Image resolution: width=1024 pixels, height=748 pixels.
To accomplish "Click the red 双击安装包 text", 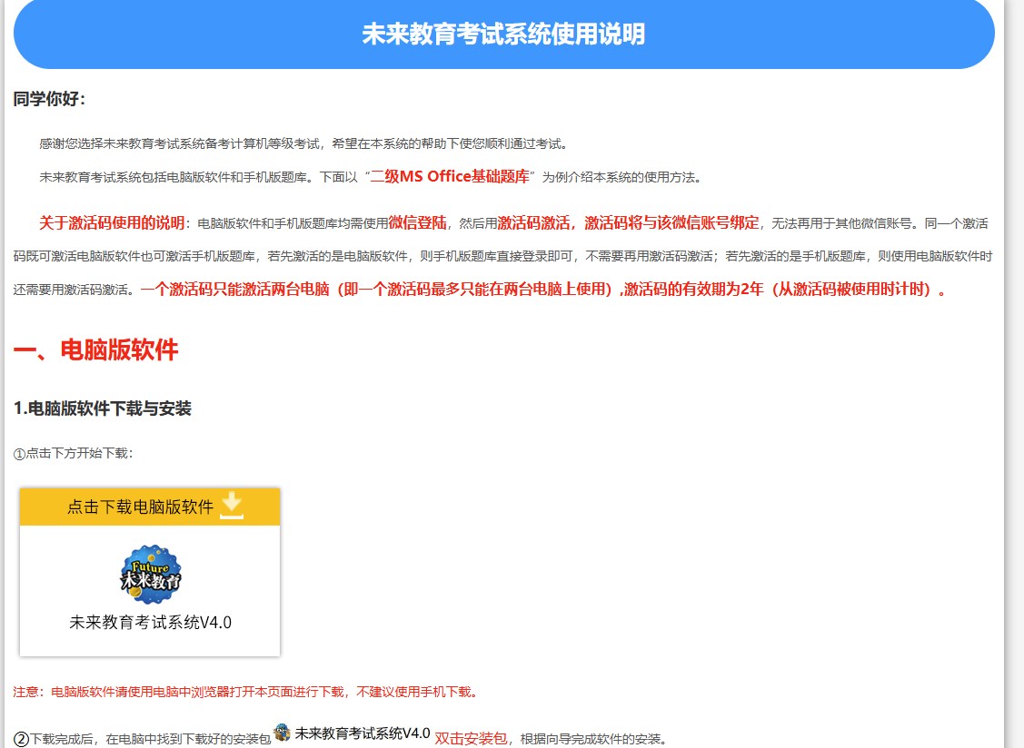I will pos(471,738).
